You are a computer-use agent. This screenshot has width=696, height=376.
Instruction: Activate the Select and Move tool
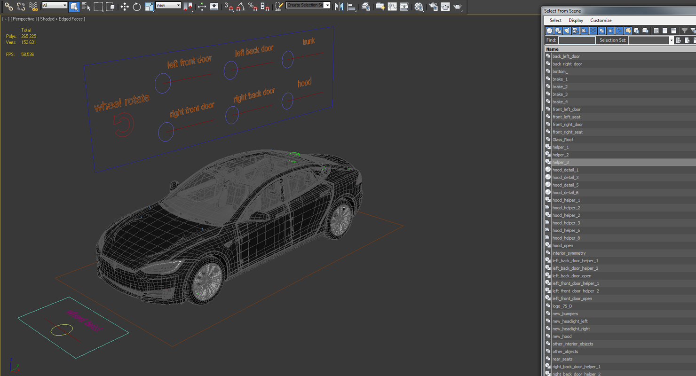(x=125, y=7)
